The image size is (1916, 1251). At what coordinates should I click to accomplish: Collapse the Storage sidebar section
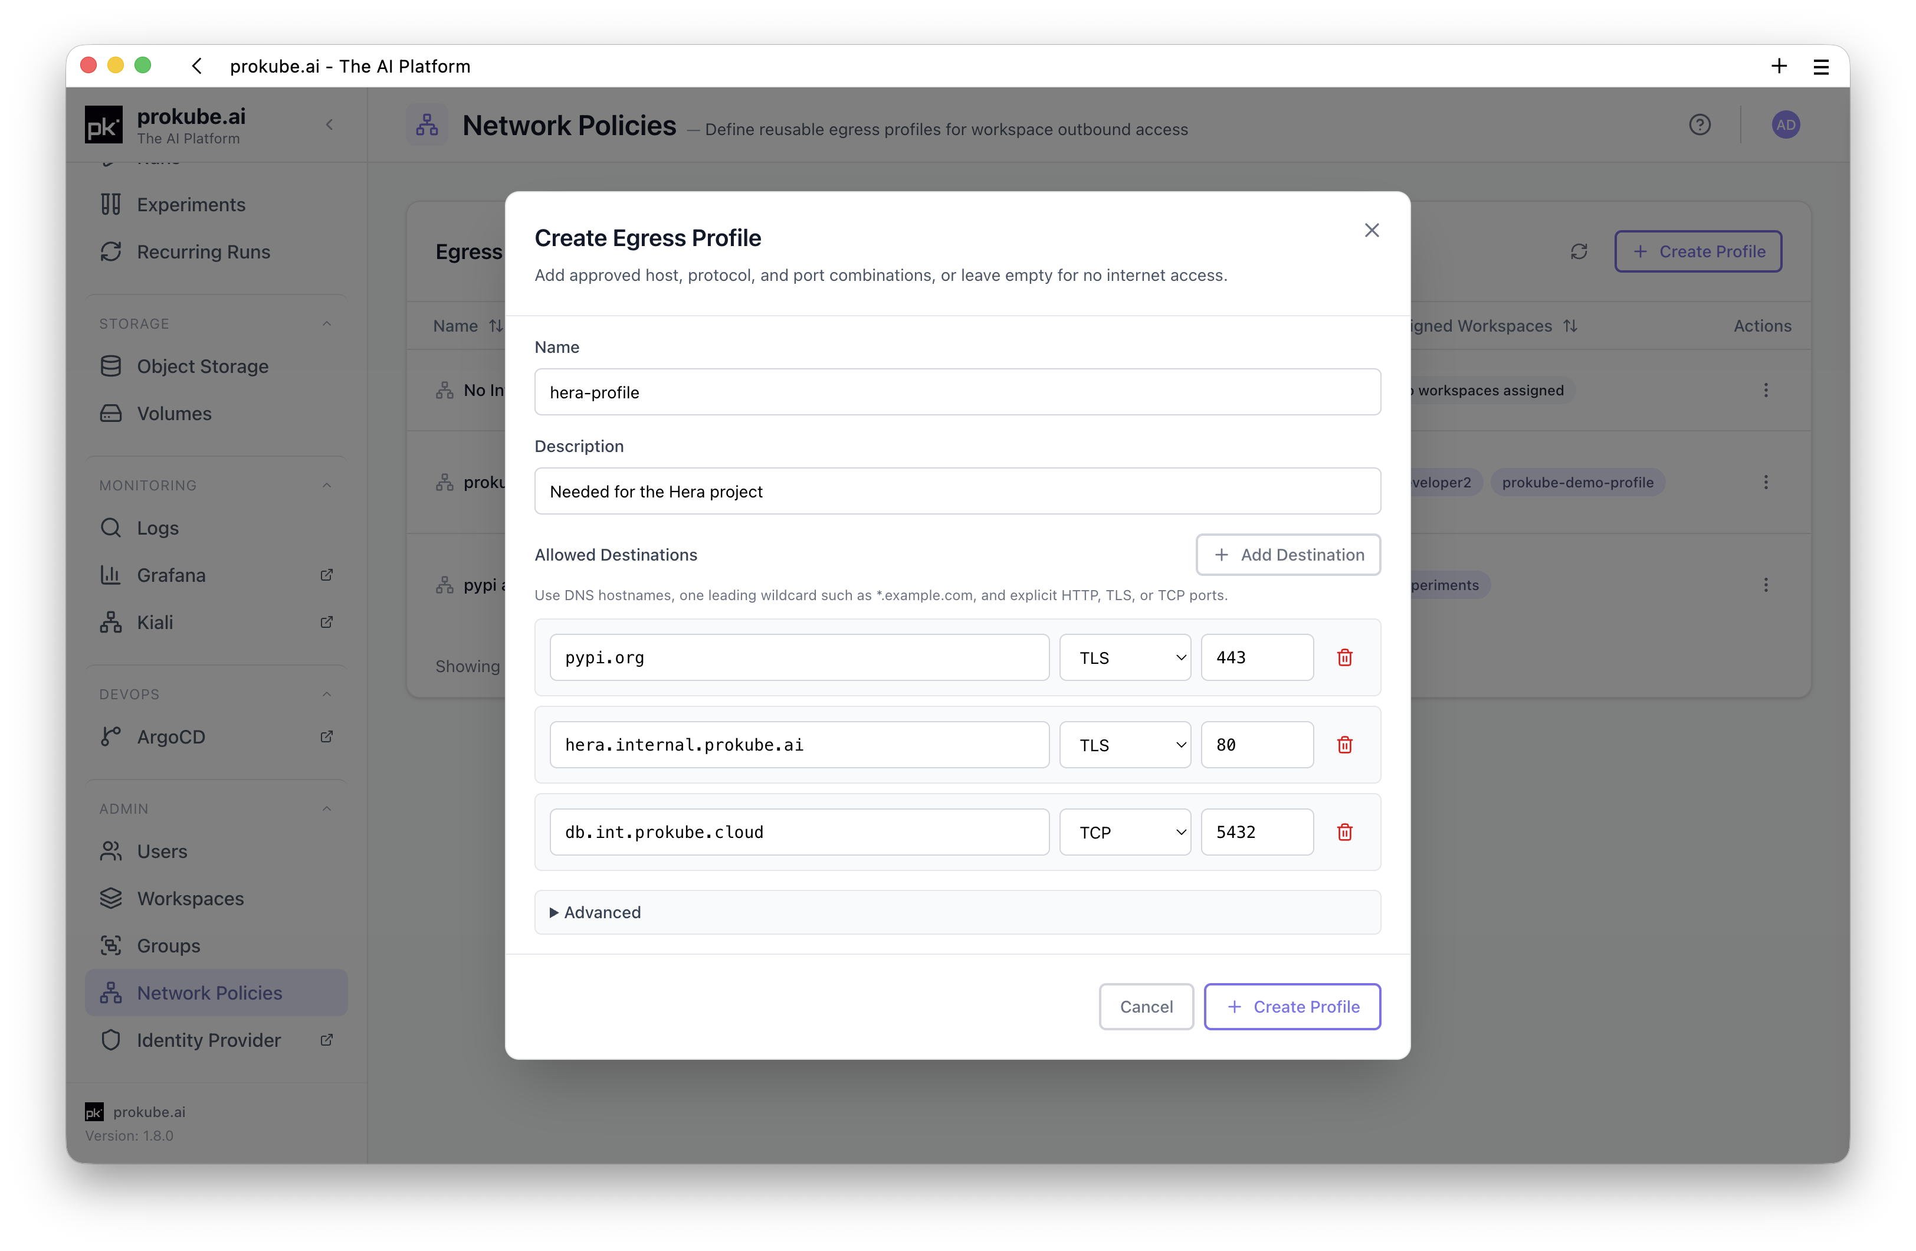(x=326, y=324)
